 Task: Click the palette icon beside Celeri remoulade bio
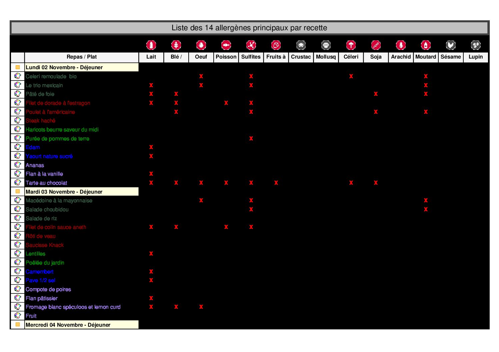[x=18, y=76]
